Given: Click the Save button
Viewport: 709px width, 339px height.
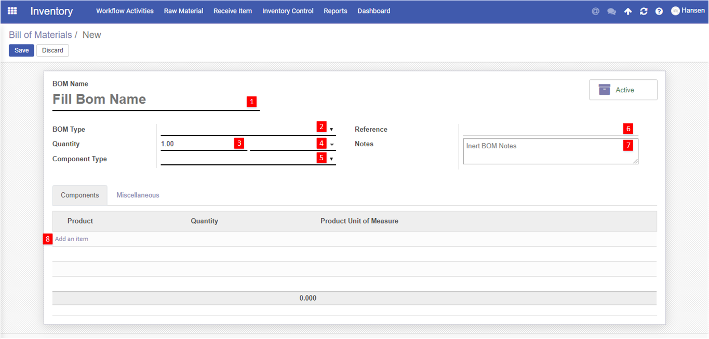Looking at the screenshot, I should 21,50.
